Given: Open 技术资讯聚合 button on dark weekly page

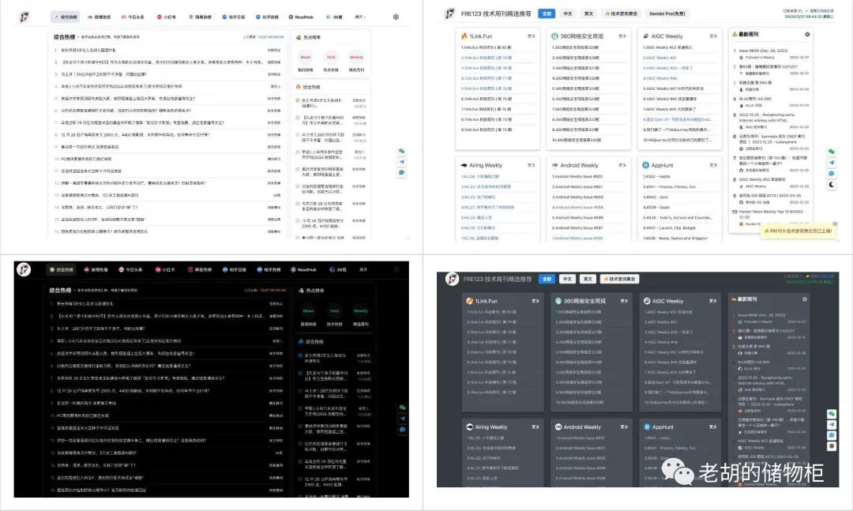Looking at the screenshot, I should click(x=620, y=279).
